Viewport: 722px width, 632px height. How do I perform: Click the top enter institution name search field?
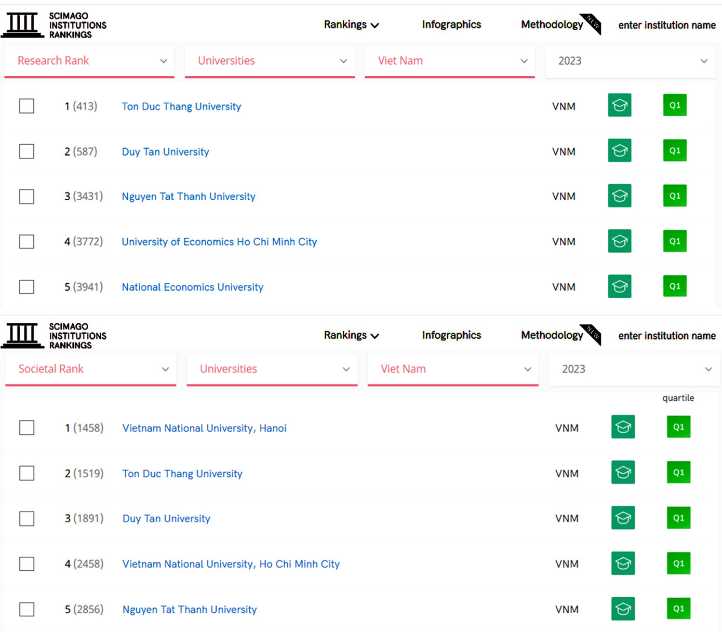click(666, 25)
